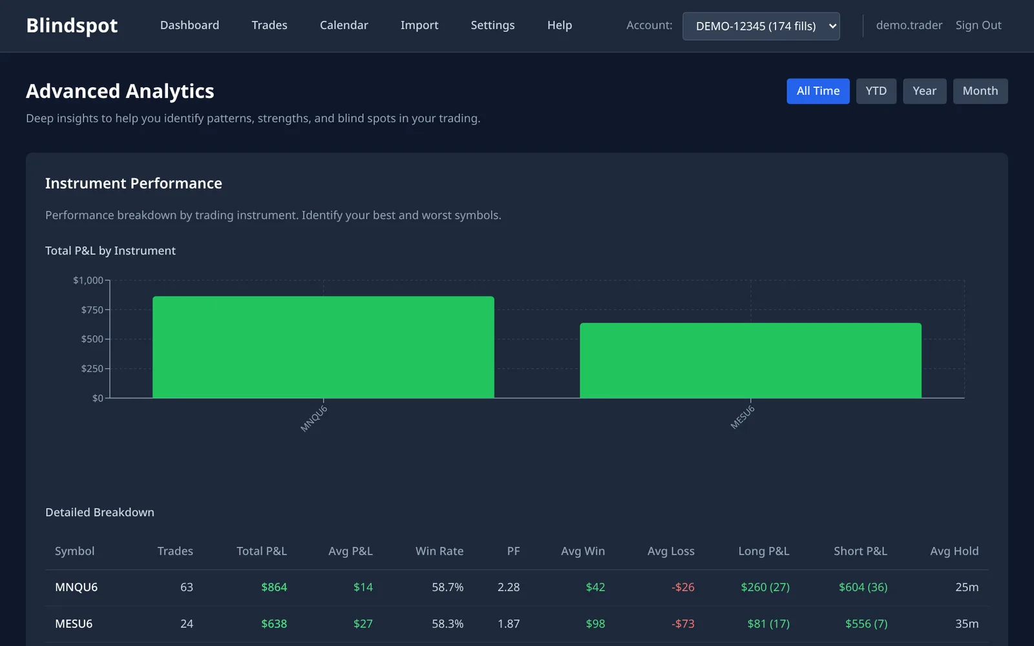Click the 58.7% win rate value
This screenshot has width=1034, height=646.
pyautogui.click(x=448, y=587)
